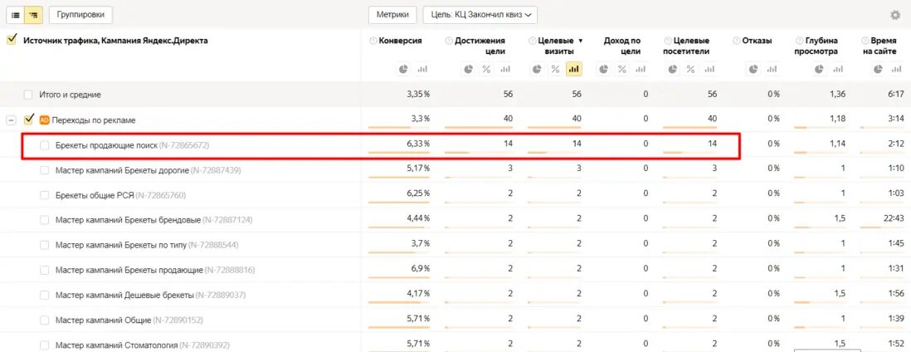
Task: Show bar chart for Время на сайте column
Action: (896, 69)
